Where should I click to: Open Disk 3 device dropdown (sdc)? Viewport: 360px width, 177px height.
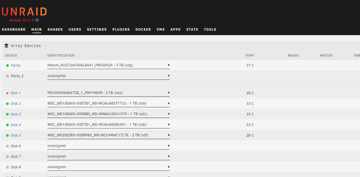tap(109, 114)
